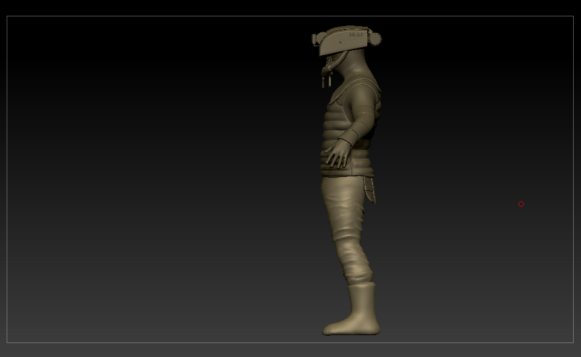This screenshot has height=357, width=581.
Task: Click the breathing mask on the face
Action: point(328,70)
